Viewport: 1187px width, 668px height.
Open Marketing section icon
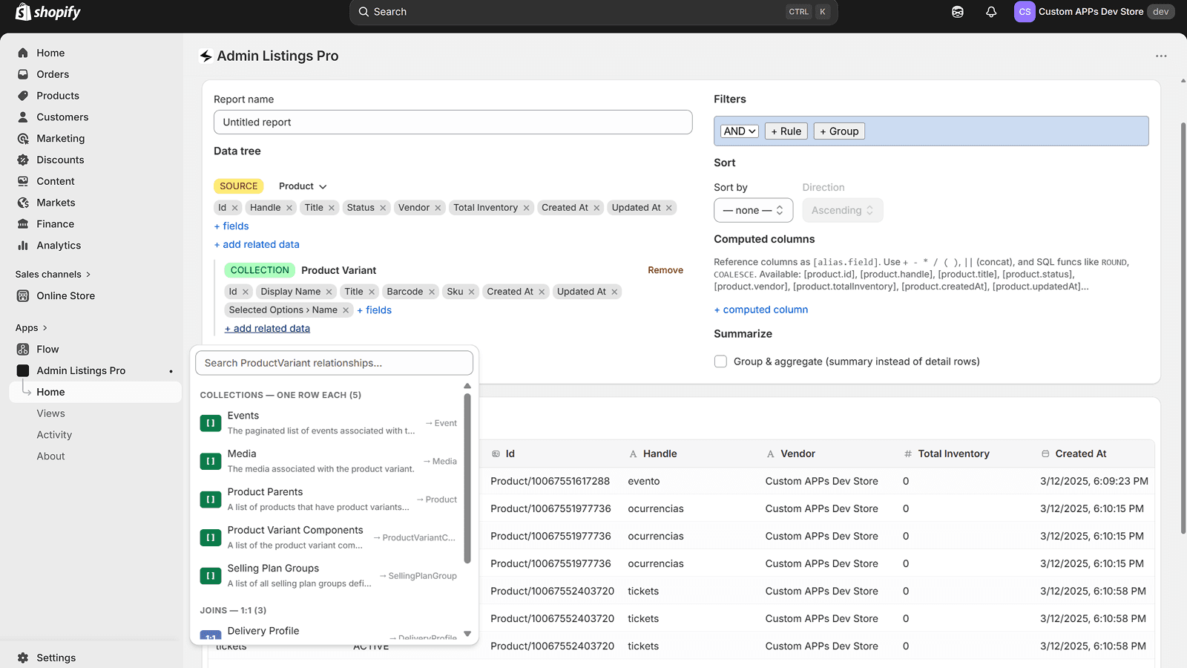(23, 139)
